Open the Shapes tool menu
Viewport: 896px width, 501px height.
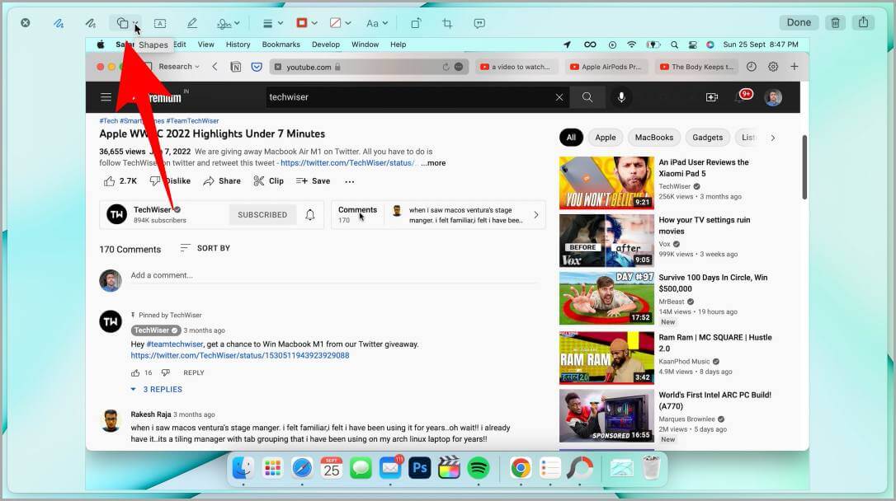point(127,23)
